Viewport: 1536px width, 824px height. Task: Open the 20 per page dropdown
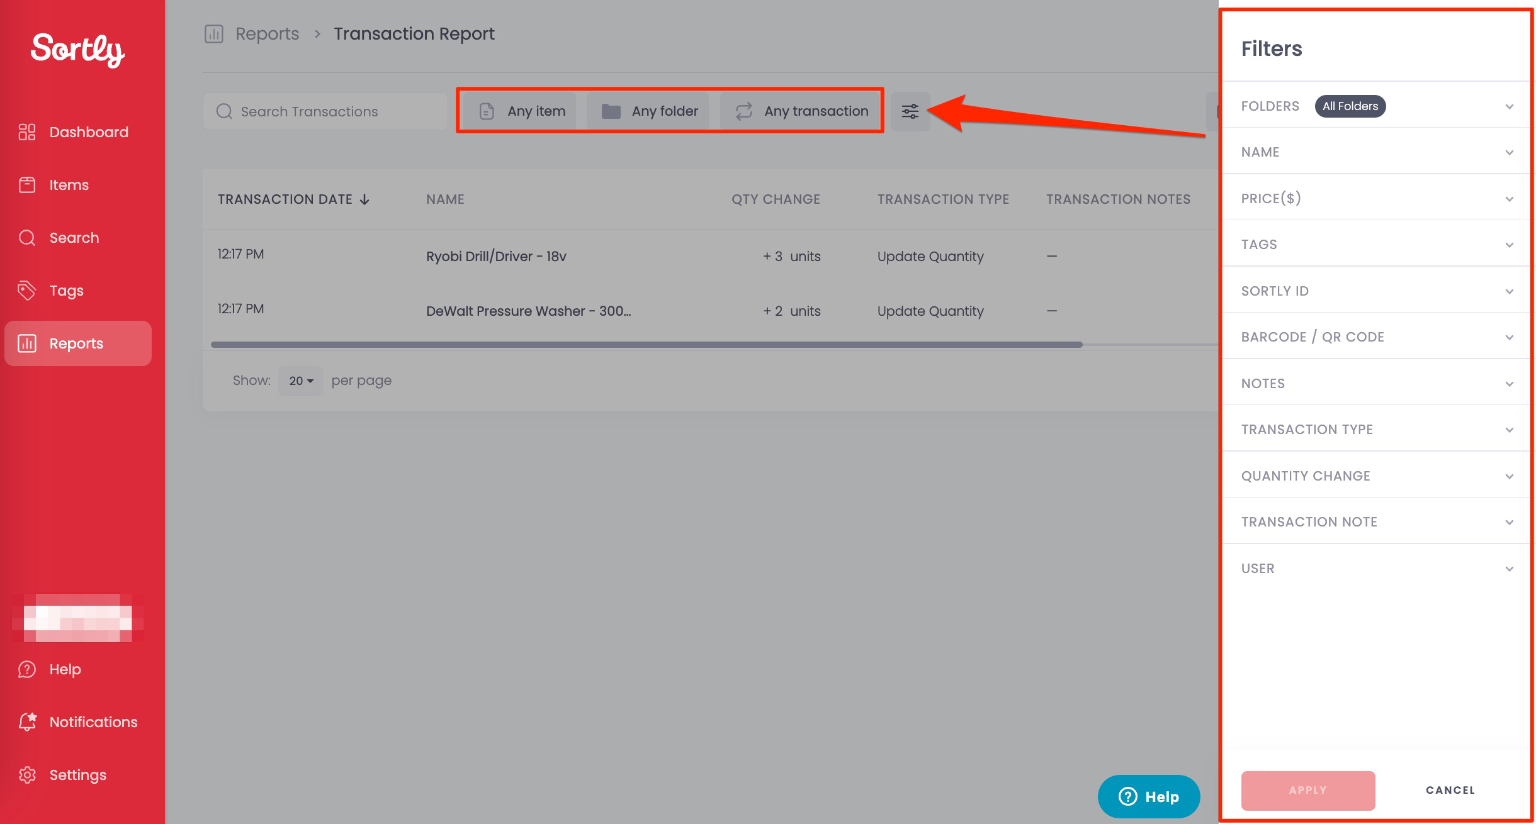click(x=301, y=381)
